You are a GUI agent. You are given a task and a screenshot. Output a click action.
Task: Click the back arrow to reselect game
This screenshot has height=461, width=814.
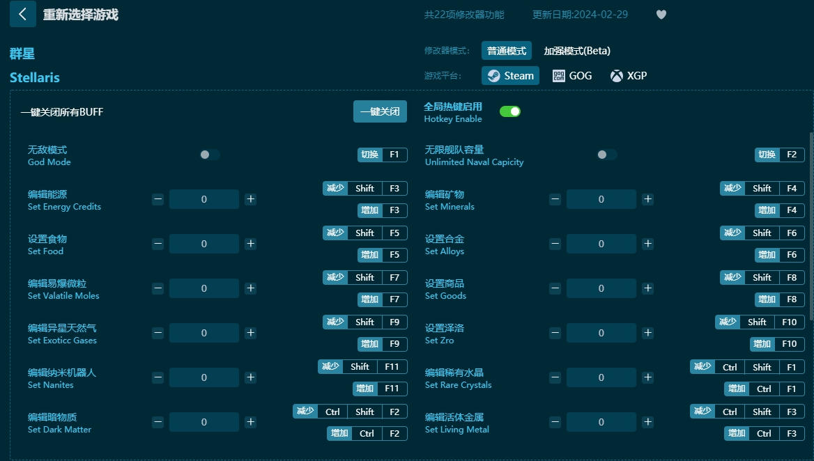point(22,14)
